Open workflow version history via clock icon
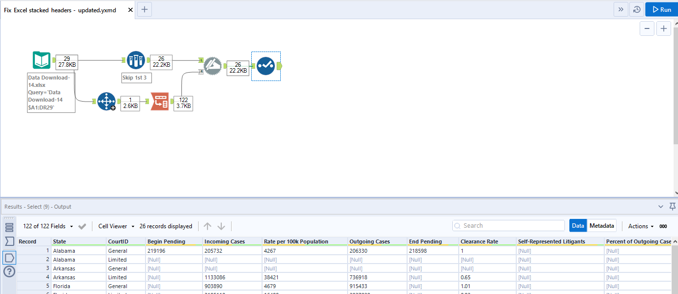 [x=636, y=9]
